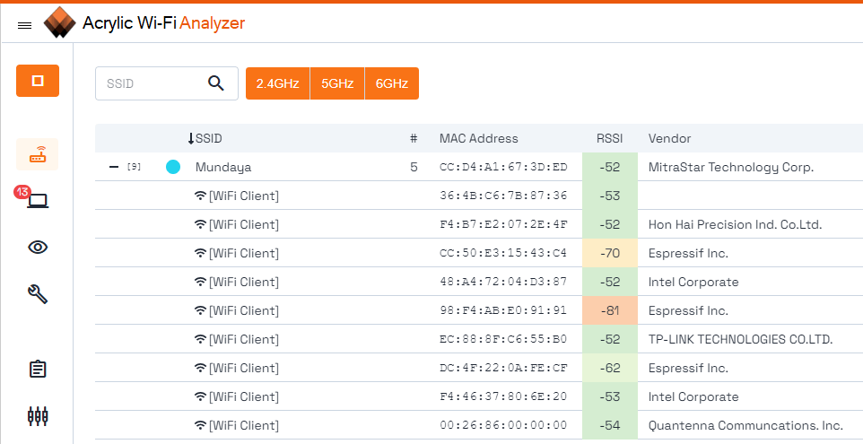Click the magnifier search icon

pyautogui.click(x=216, y=83)
